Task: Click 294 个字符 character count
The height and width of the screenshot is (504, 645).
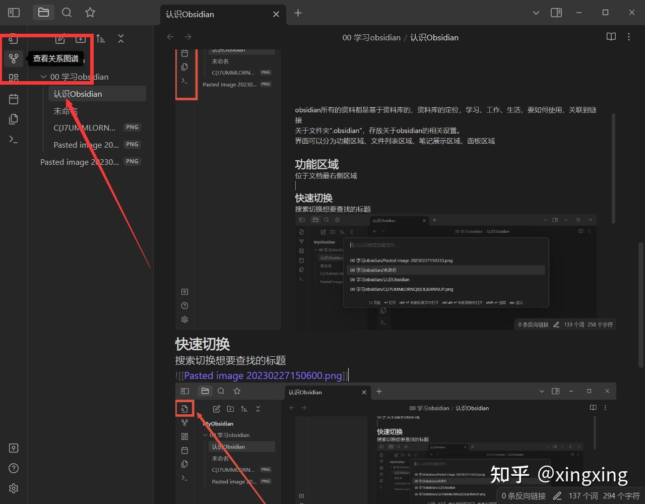Action: [x=621, y=496]
